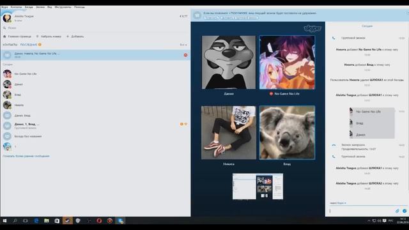Open the Все filter dropdown
409x230 pixels.
click(x=183, y=45)
